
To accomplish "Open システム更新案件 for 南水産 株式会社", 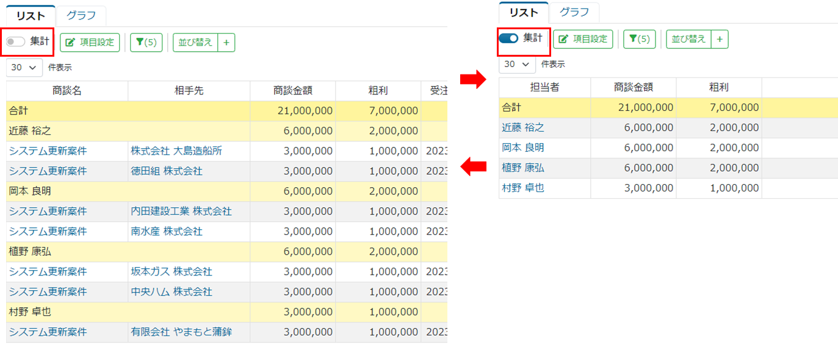I will (x=48, y=232).
